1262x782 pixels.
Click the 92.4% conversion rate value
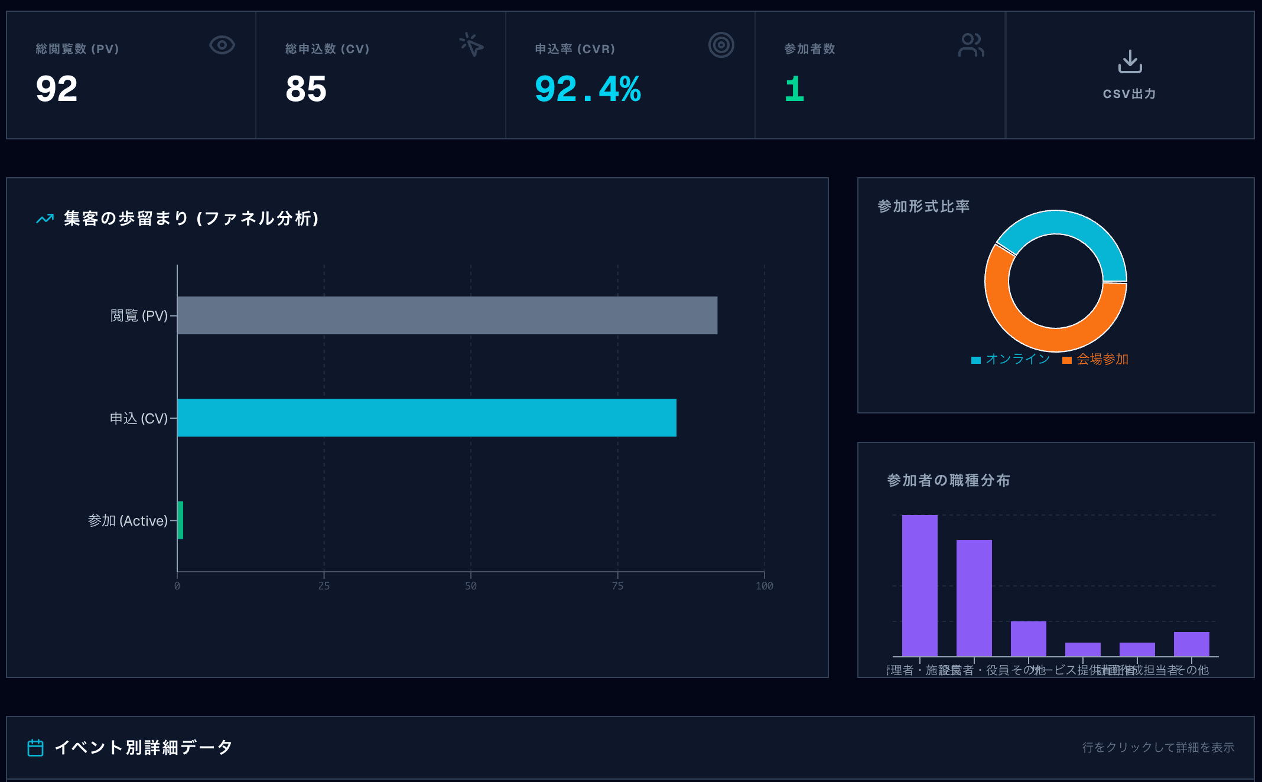pyautogui.click(x=587, y=89)
